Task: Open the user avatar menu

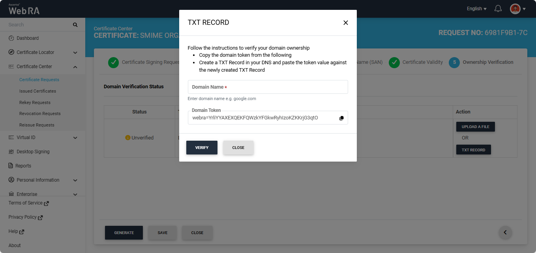Action: pos(515,9)
